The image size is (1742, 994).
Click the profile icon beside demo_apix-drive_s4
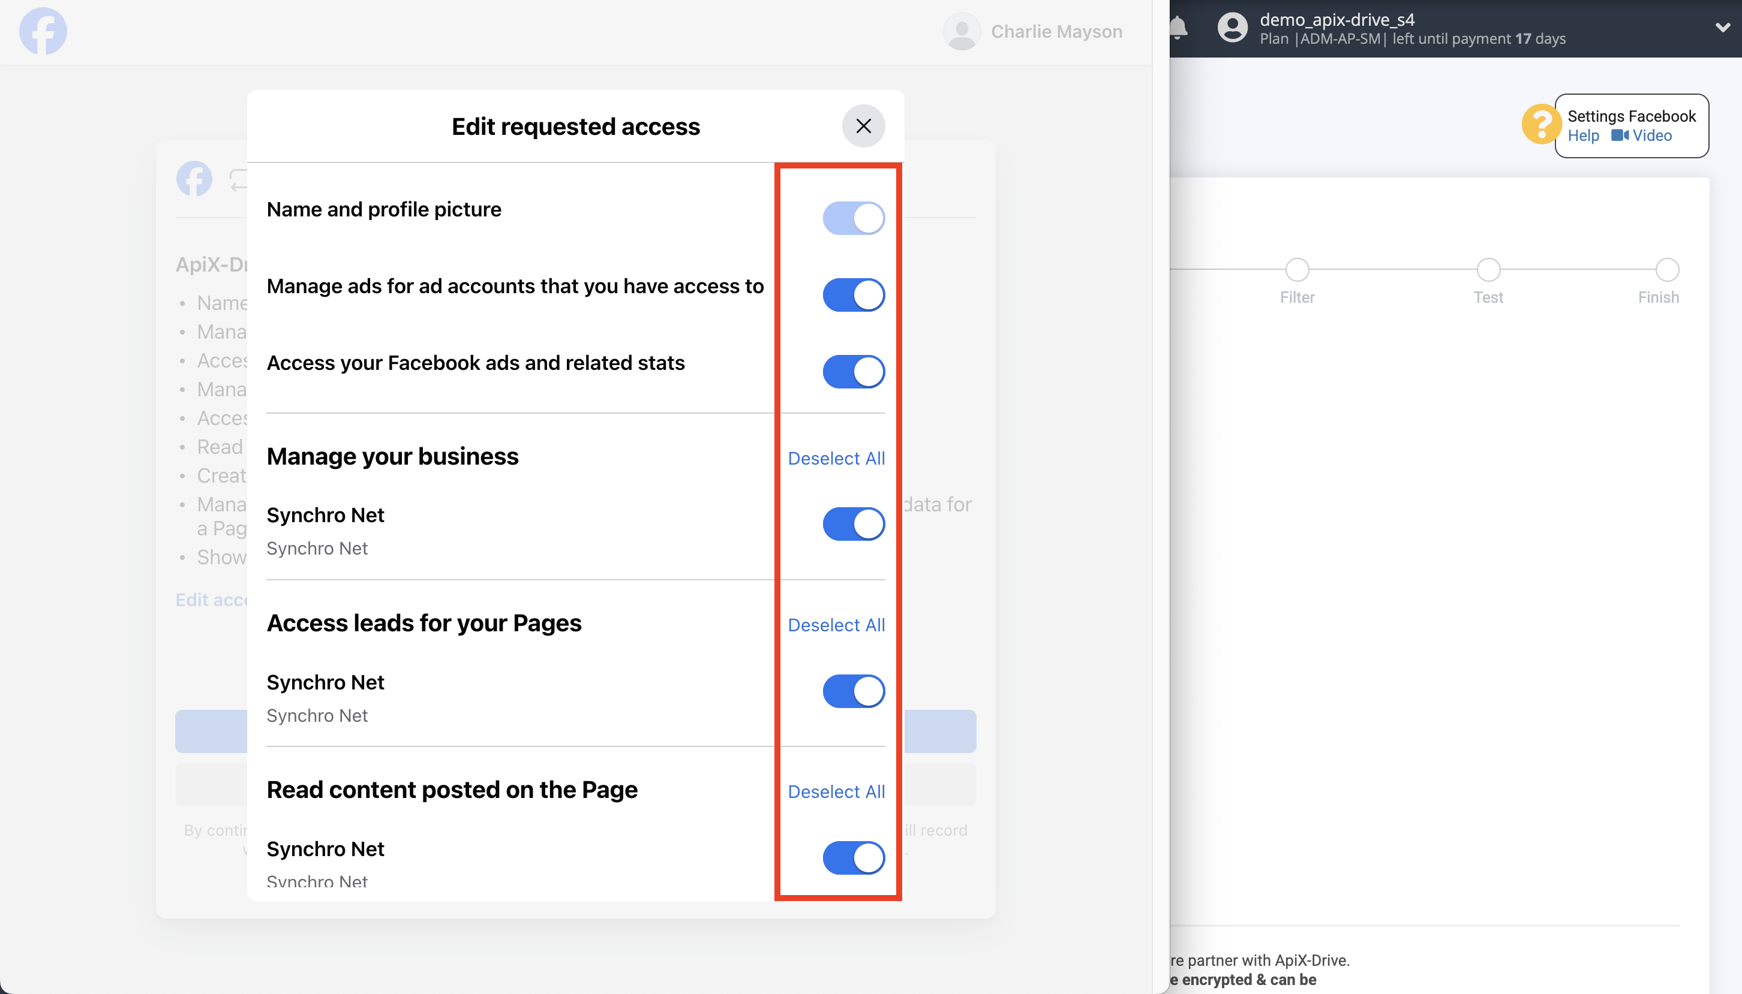pyautogui.click(x=1233, y=28)
